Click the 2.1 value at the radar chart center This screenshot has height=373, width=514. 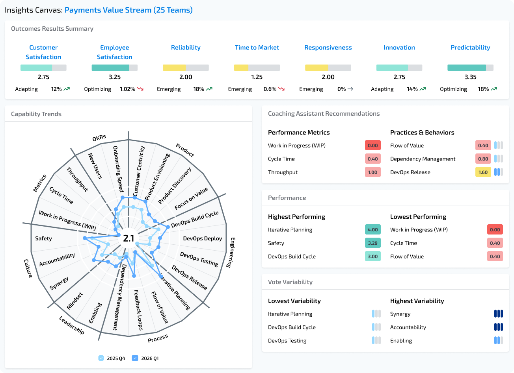pos(128,238)
